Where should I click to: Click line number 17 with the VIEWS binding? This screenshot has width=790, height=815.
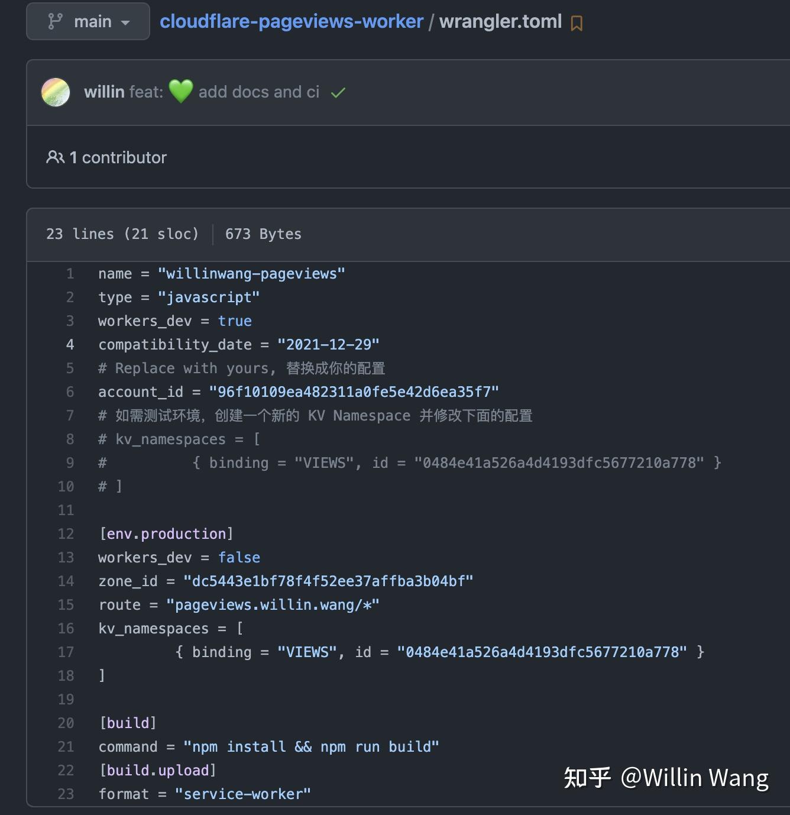(66, 652)
